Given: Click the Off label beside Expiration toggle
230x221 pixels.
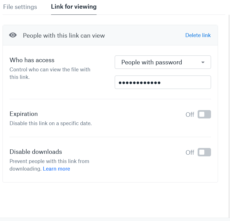Looking at the screenshot, I should (x=190, y=115).
